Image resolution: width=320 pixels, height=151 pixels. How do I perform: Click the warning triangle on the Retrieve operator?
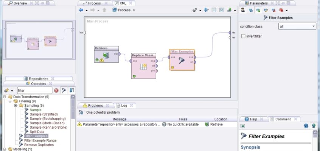click(x=102, y=60)
